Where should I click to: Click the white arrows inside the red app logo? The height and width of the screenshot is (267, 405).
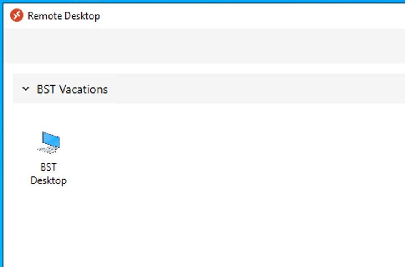coord(17,16)
